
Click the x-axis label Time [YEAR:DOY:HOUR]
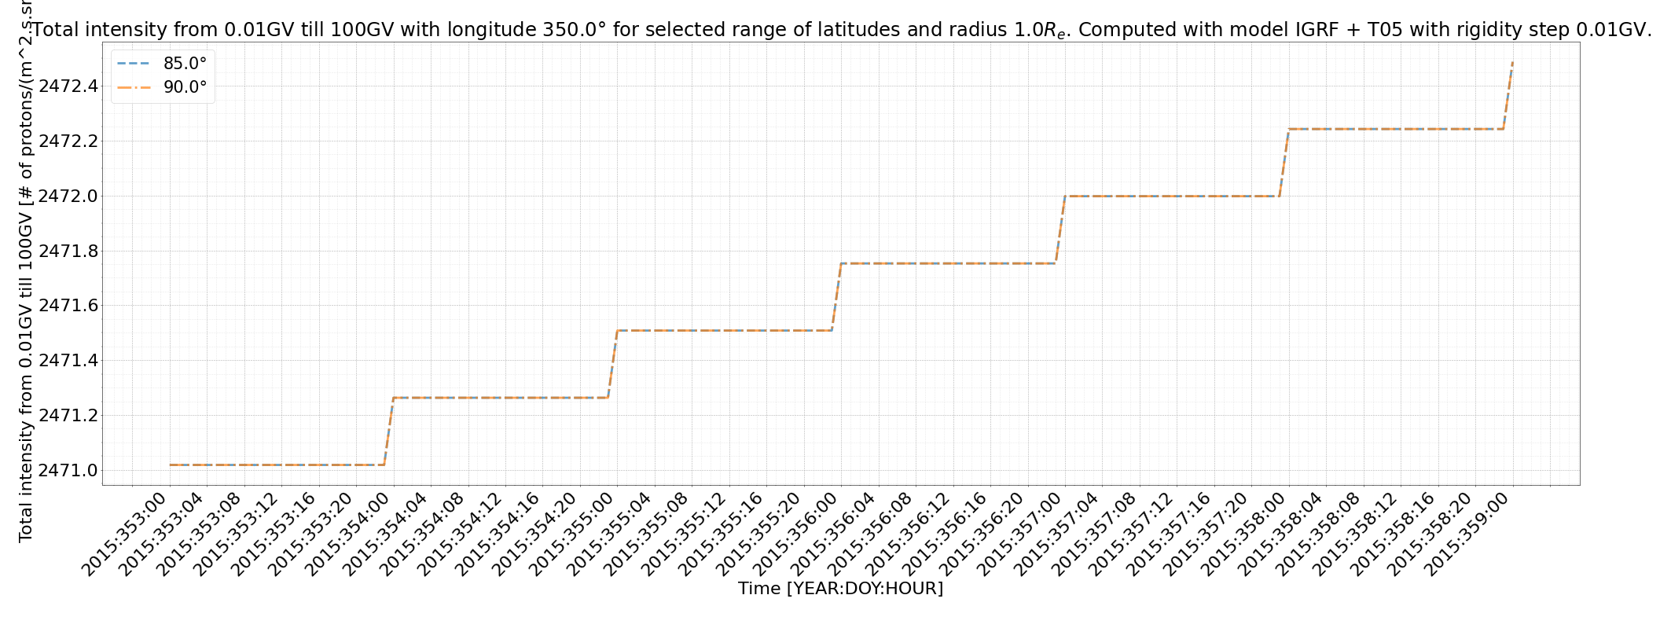tap(840, 588)
